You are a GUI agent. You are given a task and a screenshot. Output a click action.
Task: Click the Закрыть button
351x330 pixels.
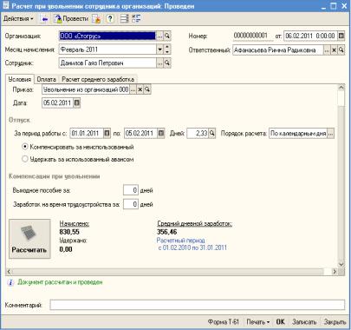coord(335,322)
